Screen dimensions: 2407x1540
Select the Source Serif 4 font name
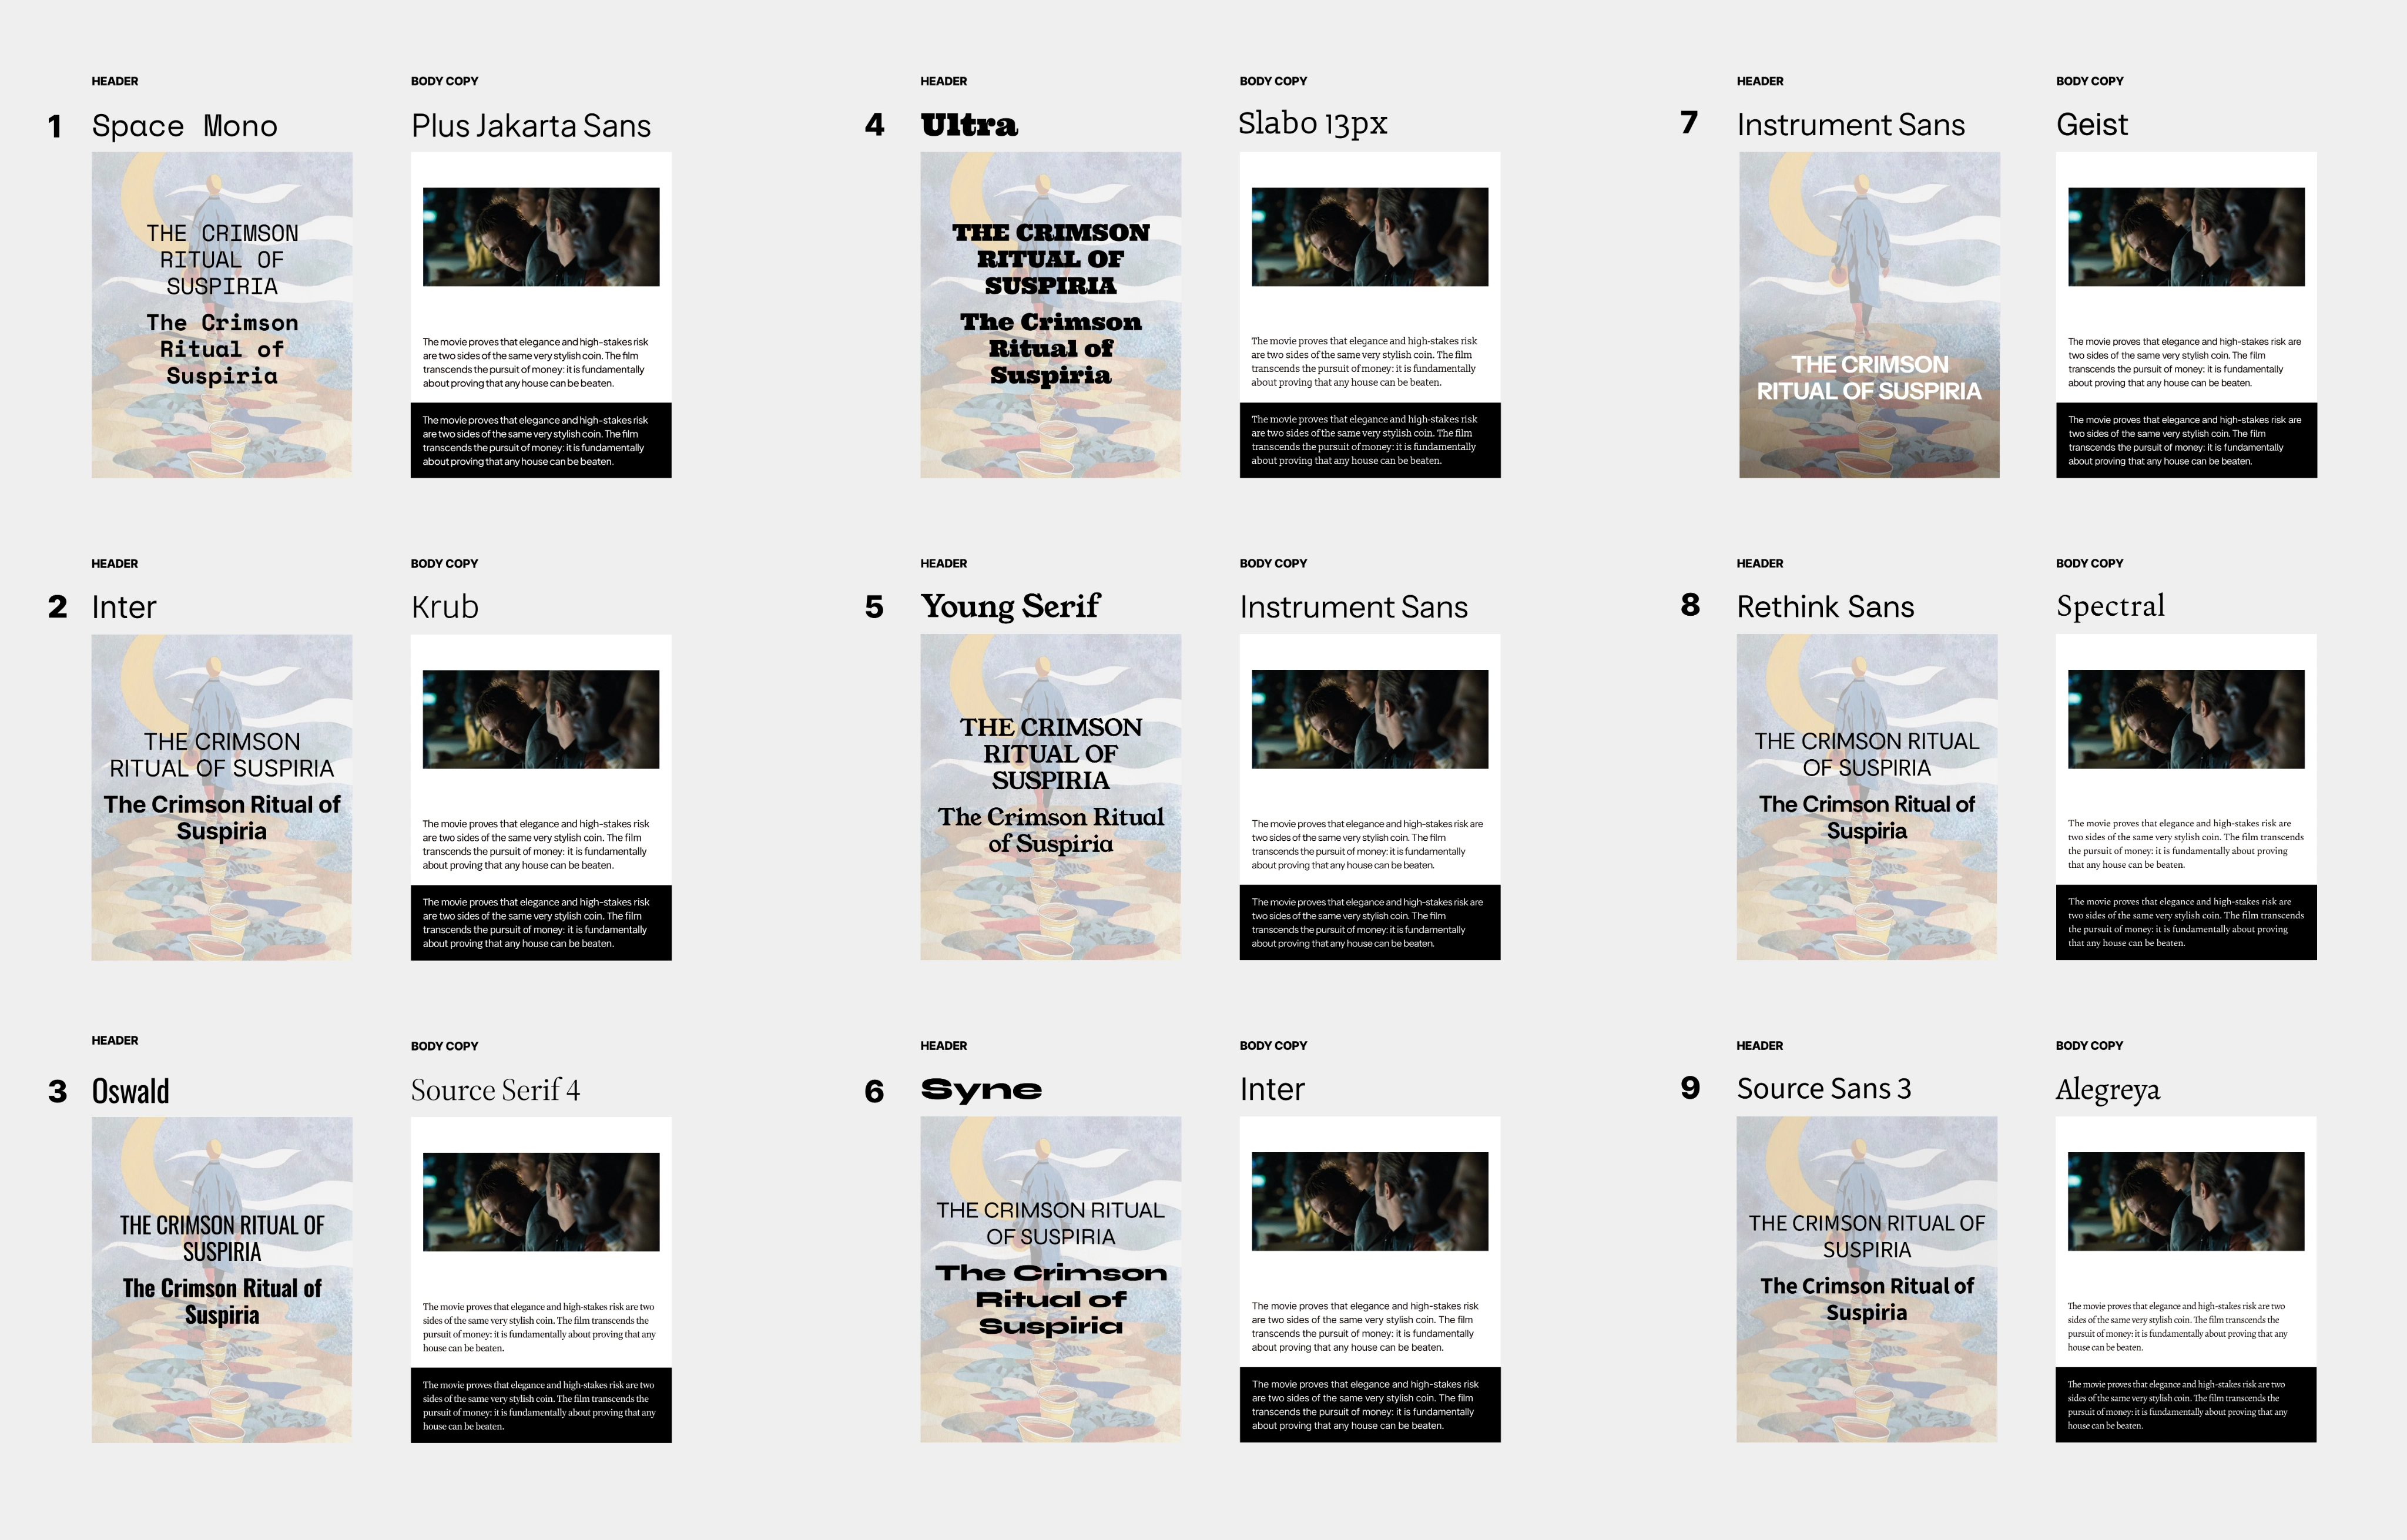495,1090
